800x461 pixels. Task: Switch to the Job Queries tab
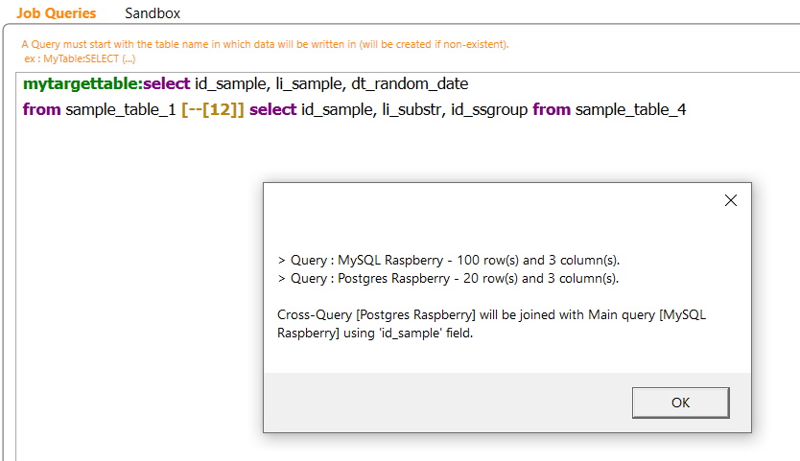coord(57,13)
